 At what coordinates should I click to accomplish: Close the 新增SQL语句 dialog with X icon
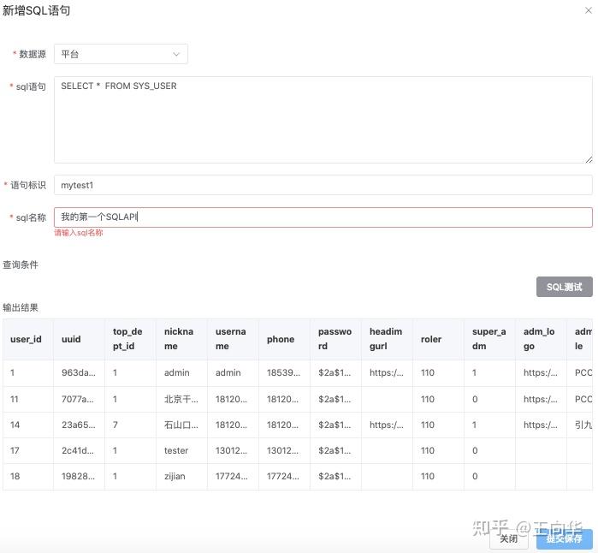[589, 10]
